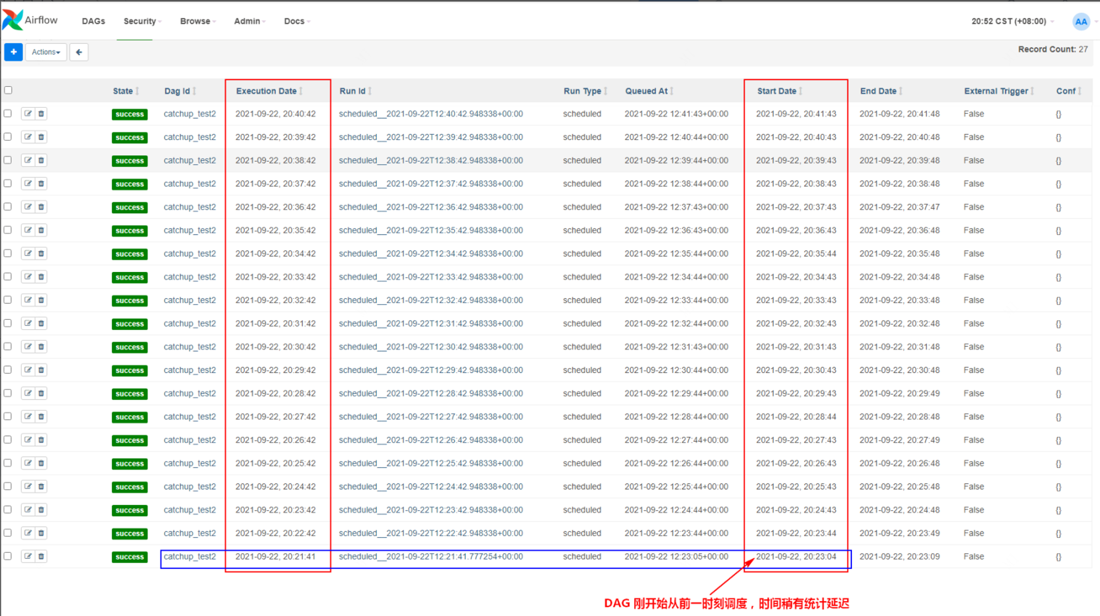This screenshot has height=616, width=1100.
Task: Open catchup_test2 link in 20:21:41 row
Action: 190,556
